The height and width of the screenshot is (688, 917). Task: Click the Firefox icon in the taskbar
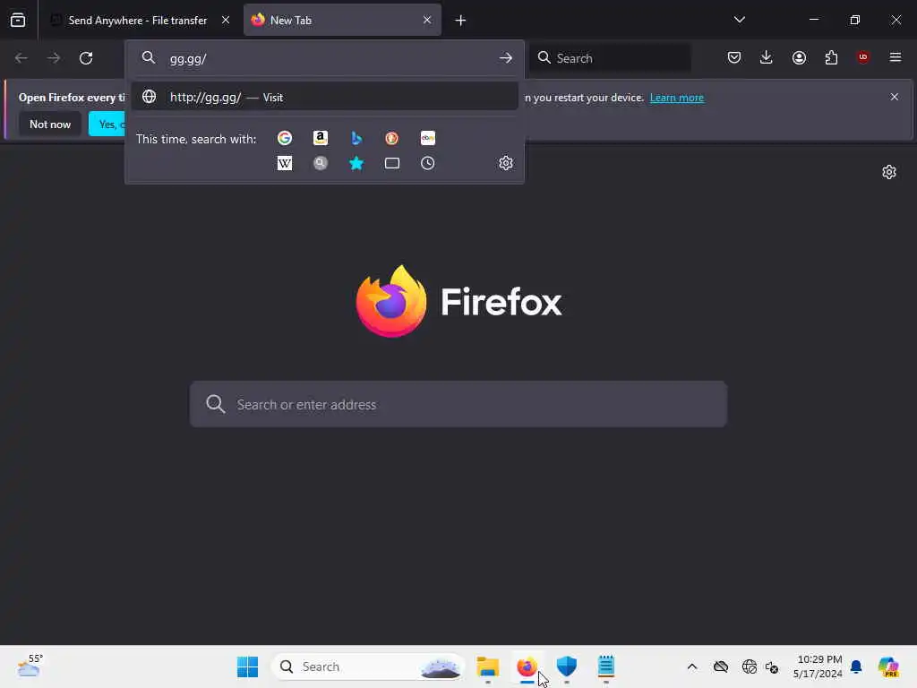pyautogui.click(x=527, y=666)
